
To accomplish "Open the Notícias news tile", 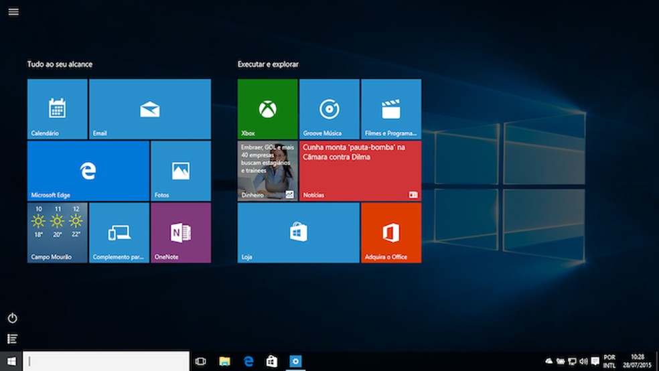I will coord(360,171).
